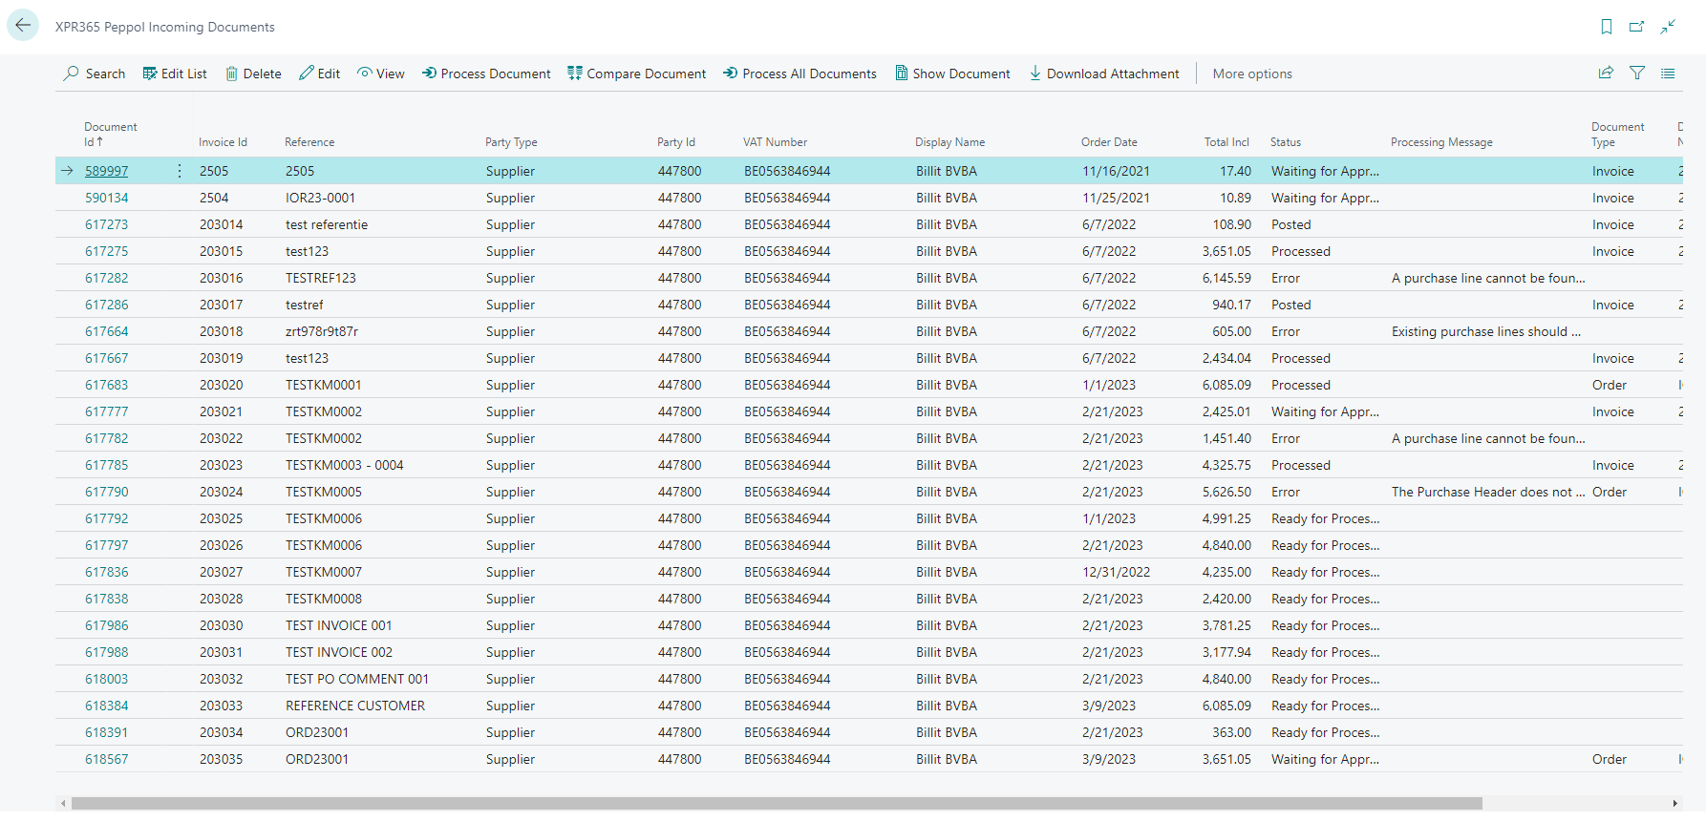Image resolution: width=1706 pixels, height=822 pixels.
Task: Open document 618003 link
Action: [106, 679]
